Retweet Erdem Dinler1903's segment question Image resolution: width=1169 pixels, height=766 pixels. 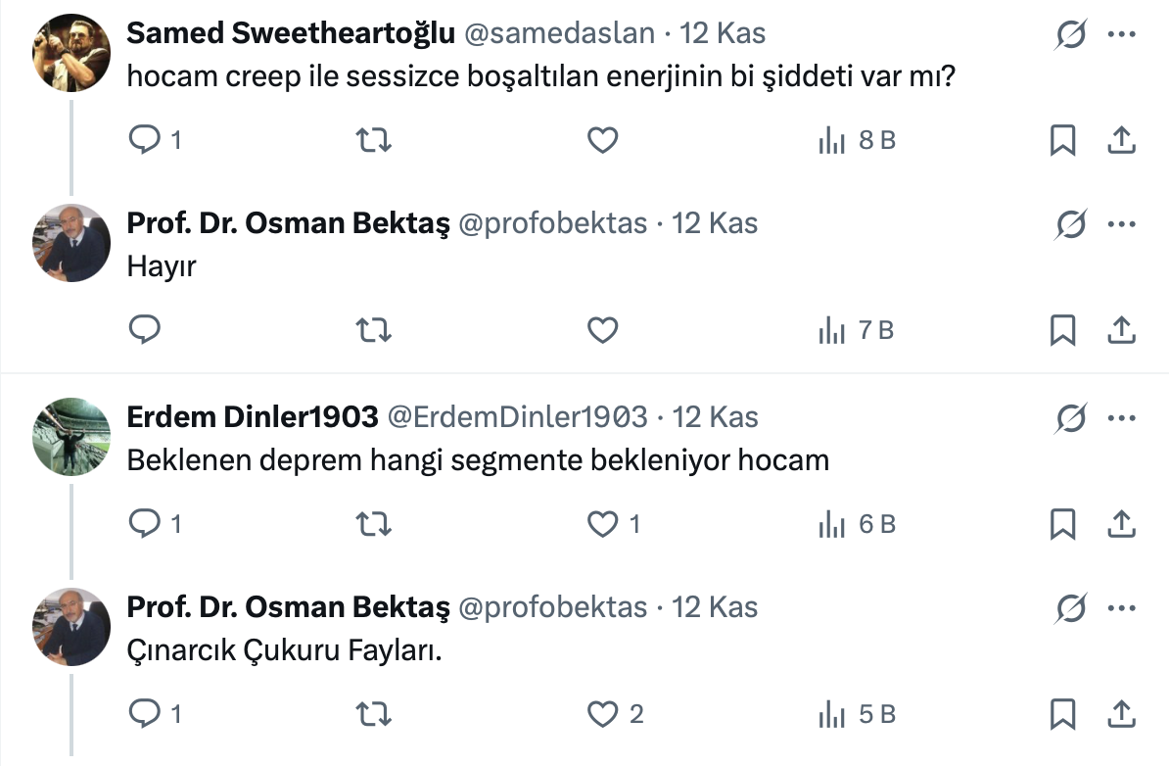(374, 525)
